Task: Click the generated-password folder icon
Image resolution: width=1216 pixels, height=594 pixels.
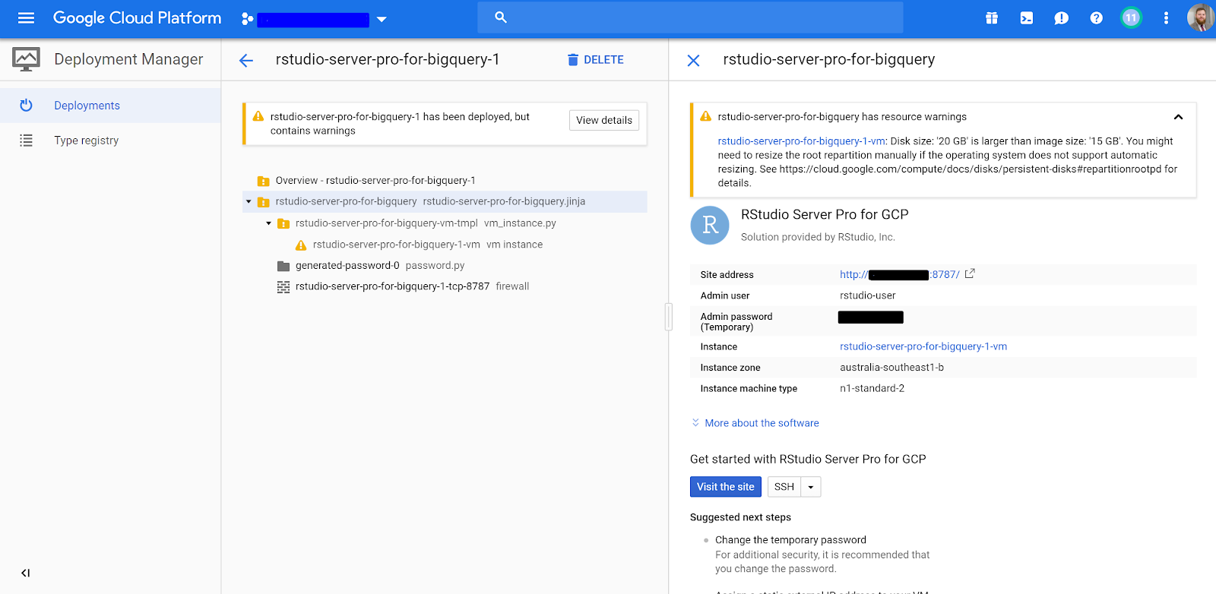Action: click(283, 266)
